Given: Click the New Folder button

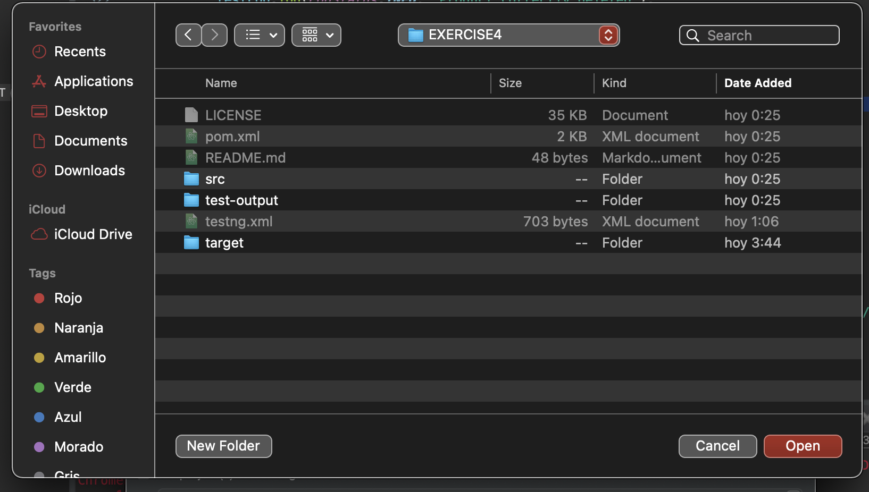Looking at the screenshot, I should tap(223, 446).
